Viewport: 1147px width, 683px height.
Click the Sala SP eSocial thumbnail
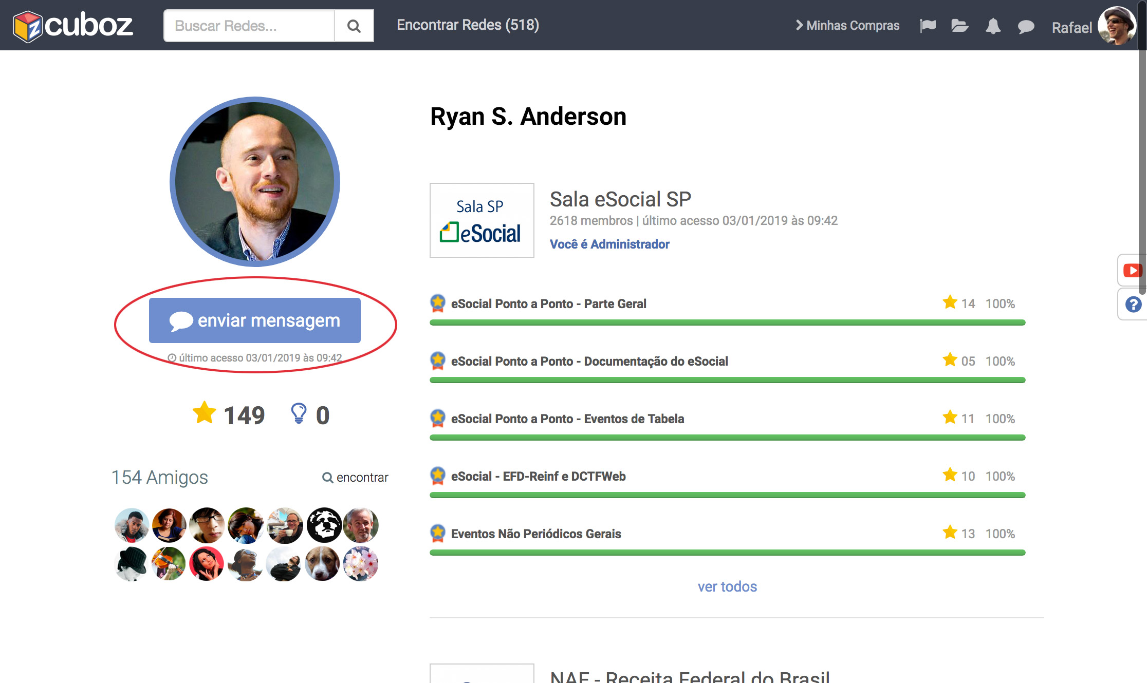pyautogui.click(x=482, y=220)
